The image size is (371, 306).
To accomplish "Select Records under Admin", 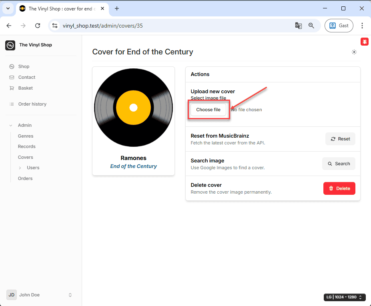I will point(27,147).
